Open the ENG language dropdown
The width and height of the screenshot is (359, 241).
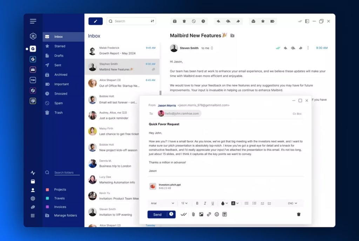(x=292, y=203)
